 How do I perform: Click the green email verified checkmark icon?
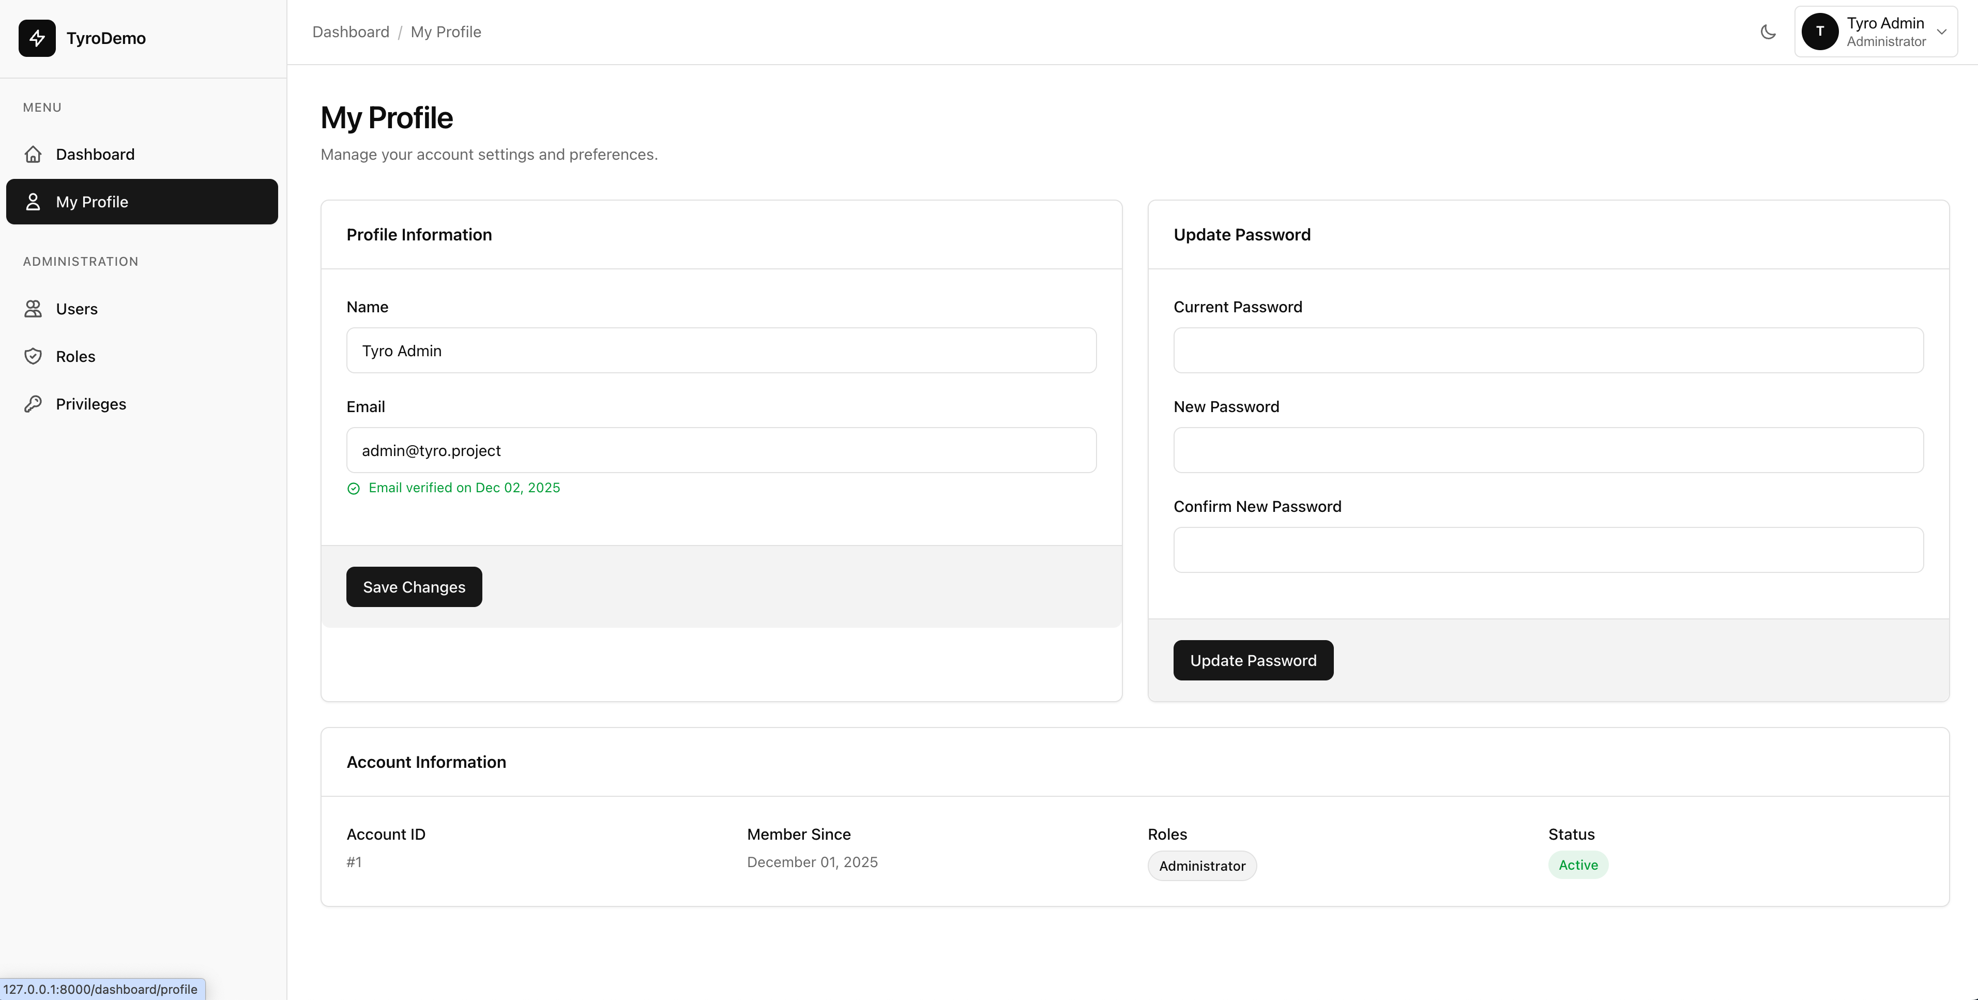click(x=353, y=489)
